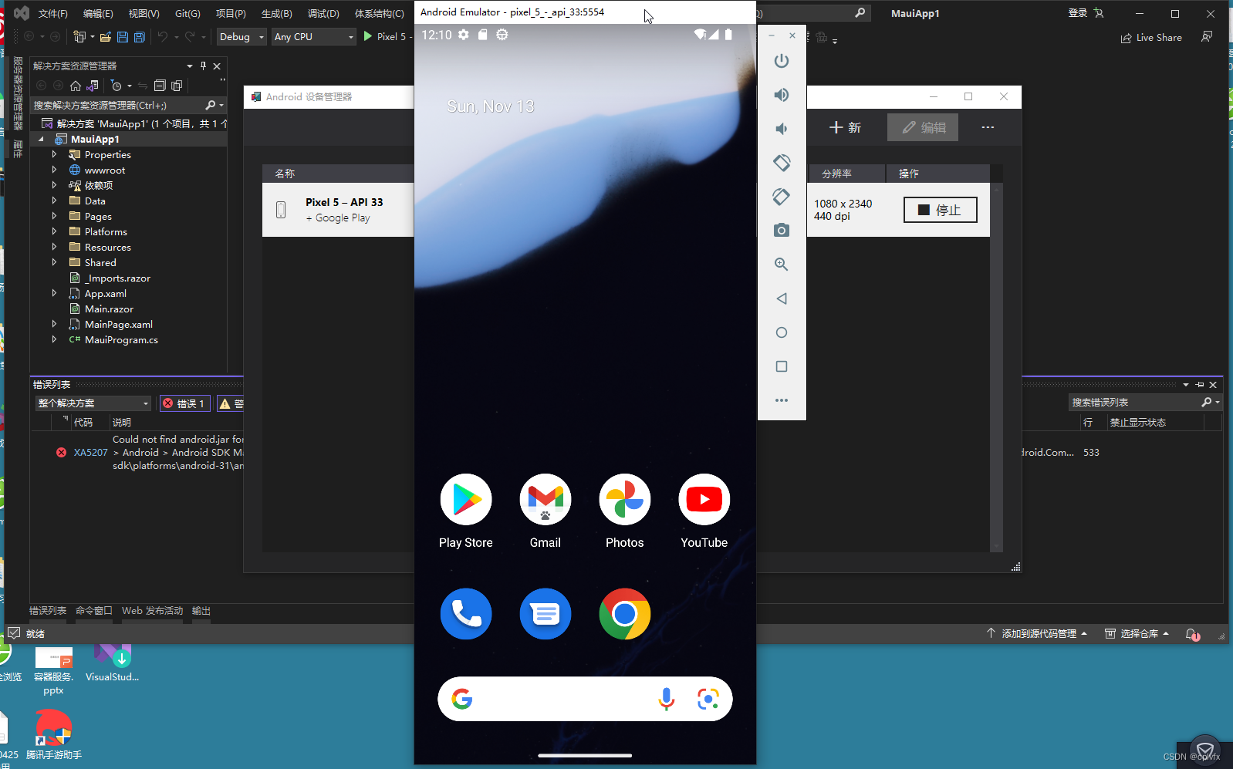Open the Any CPU platform dropdown

click(x=313, y=37)
